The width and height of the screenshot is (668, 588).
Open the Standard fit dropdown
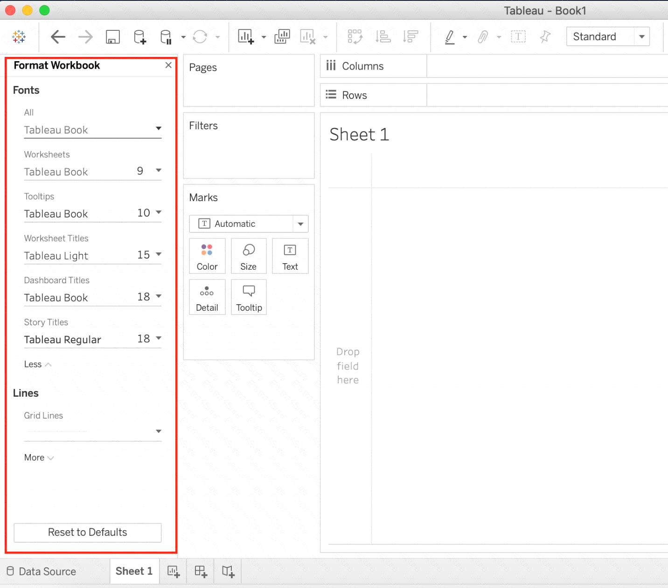(x=608, y=36)
